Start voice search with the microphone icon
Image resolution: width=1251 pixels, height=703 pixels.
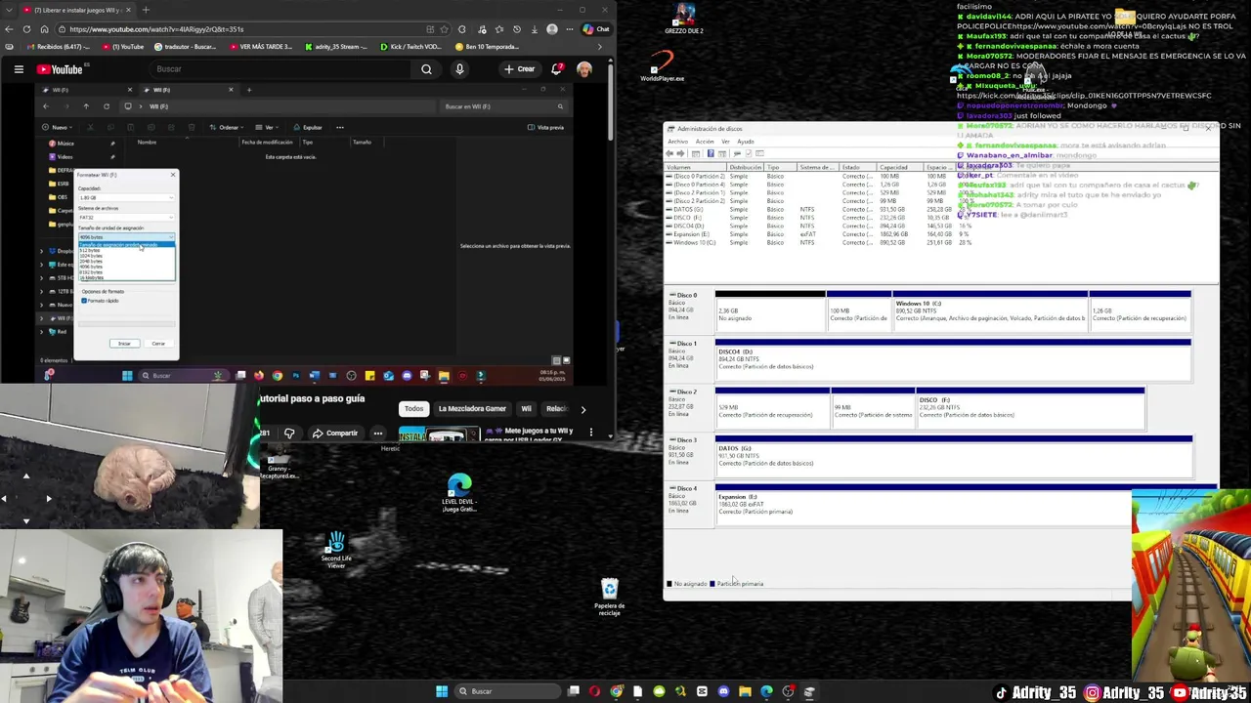point(459,69)
